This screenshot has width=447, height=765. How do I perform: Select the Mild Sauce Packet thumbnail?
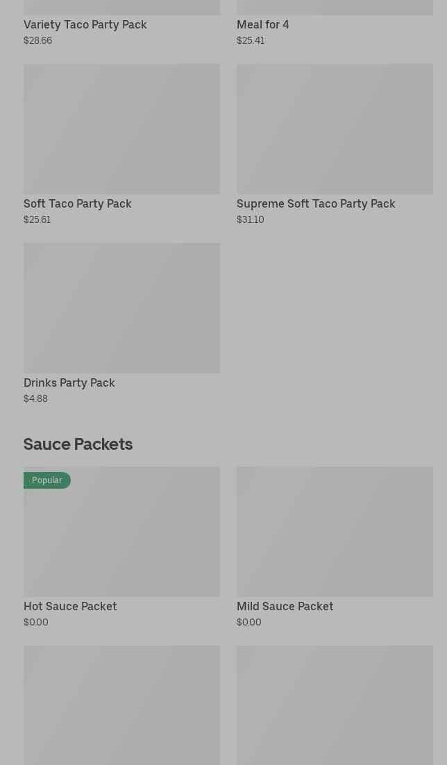(x=335, y=532)
